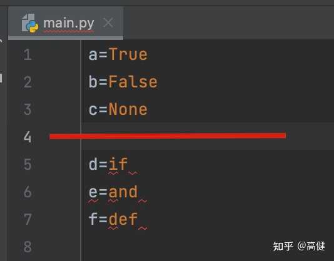Image resolution: width=334 pixels, height=261 pixels.
Task: Click line number 4 in the gutter
Action: point(28,137)
